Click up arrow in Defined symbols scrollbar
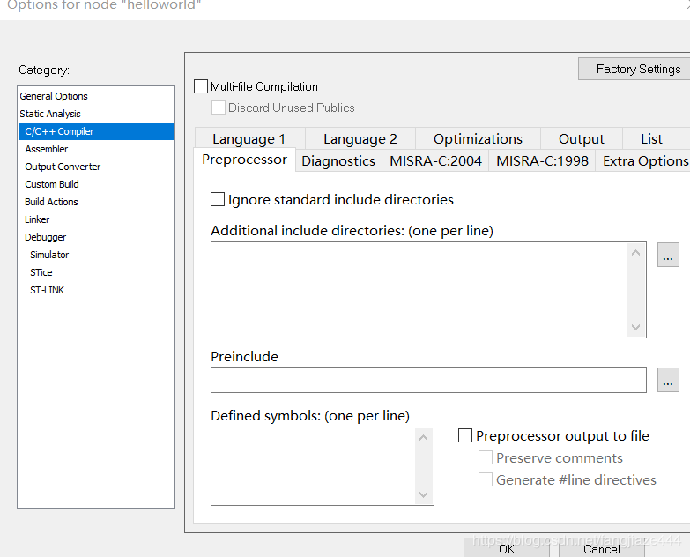The width and height of the screenshot is (690, 557). pyautogui.click(x=424, y=438)
